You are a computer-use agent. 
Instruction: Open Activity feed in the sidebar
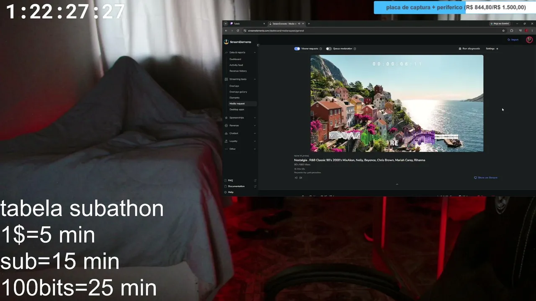click(236, 65)
